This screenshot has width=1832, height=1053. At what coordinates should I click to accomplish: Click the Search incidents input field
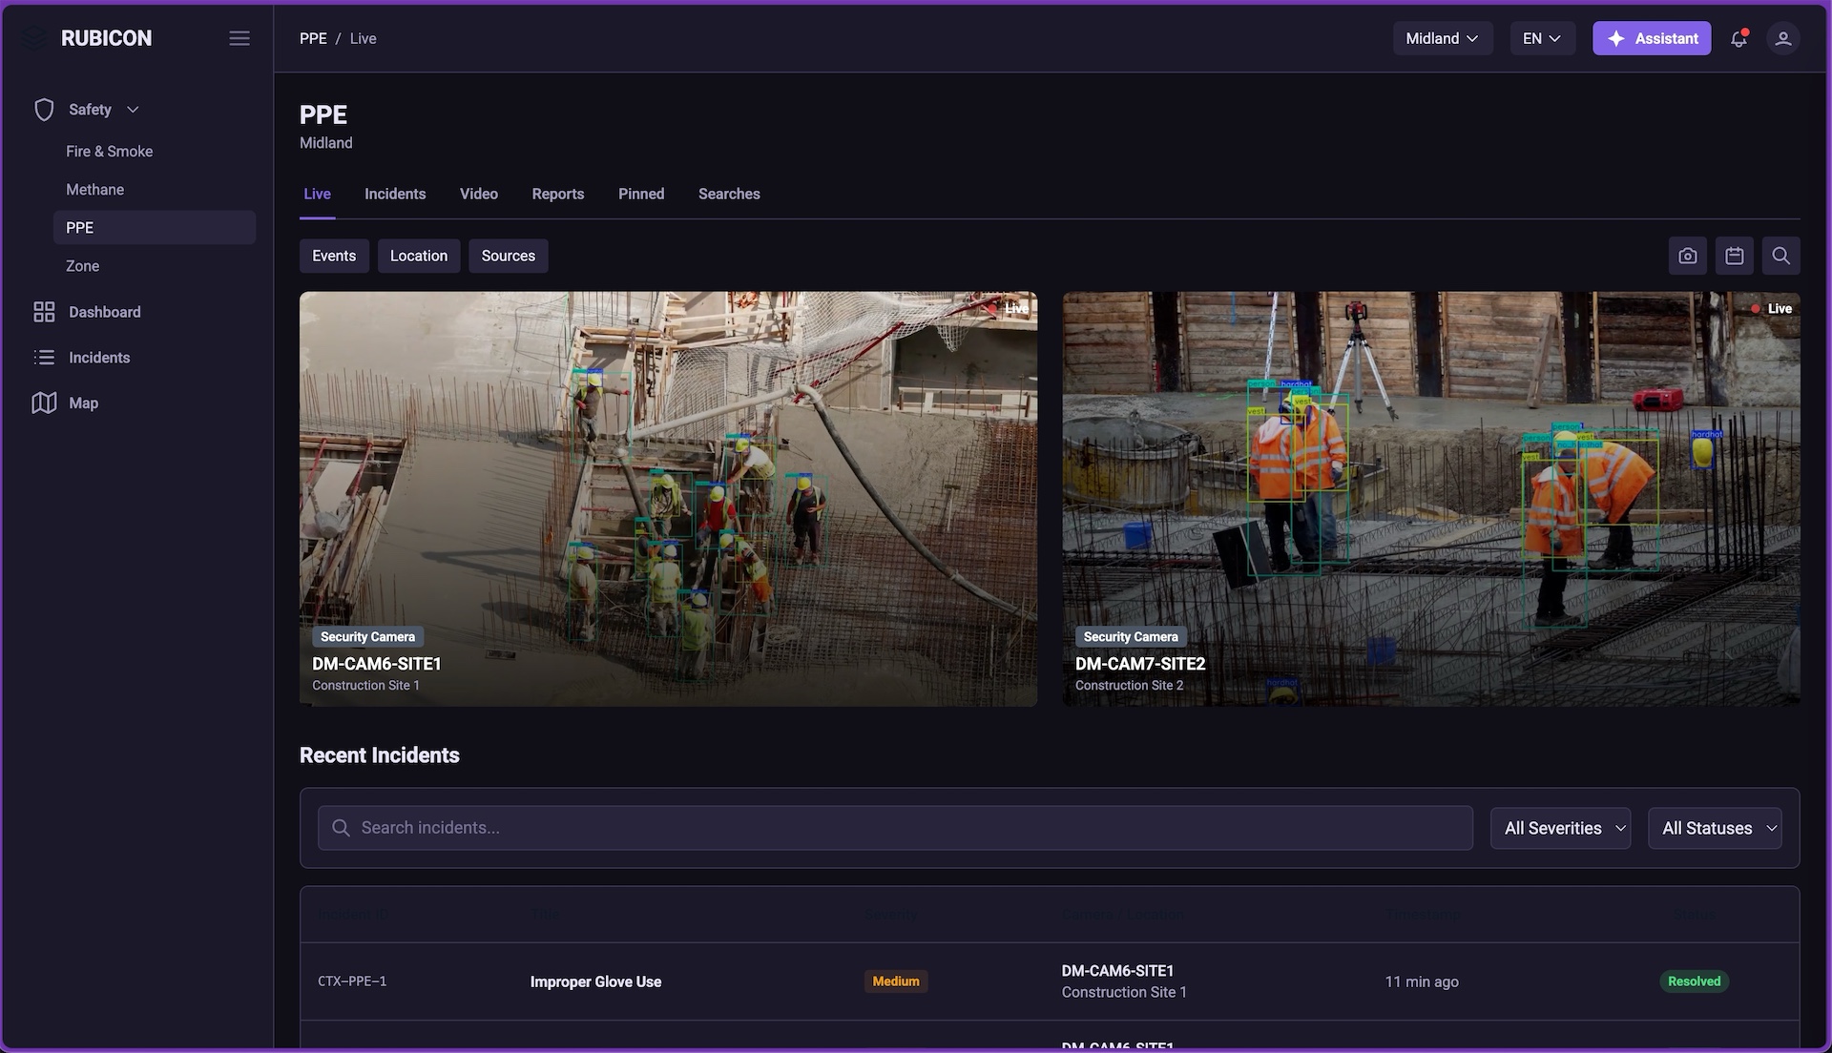click(x=895, y=828)
